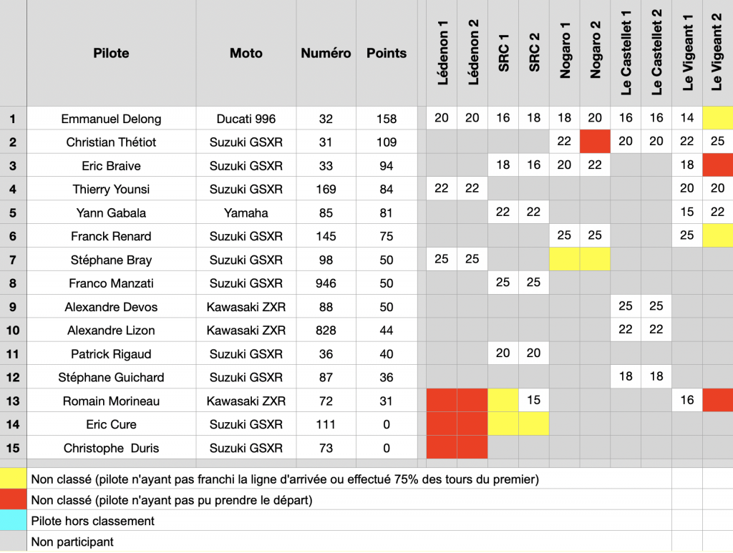Image resolution: width=733 pixels, height=553 pixels.
Task: Select the Moto column header
Action: [x=246, y=53]
